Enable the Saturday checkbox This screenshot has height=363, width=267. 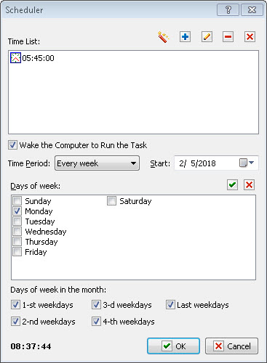[111, 201]
